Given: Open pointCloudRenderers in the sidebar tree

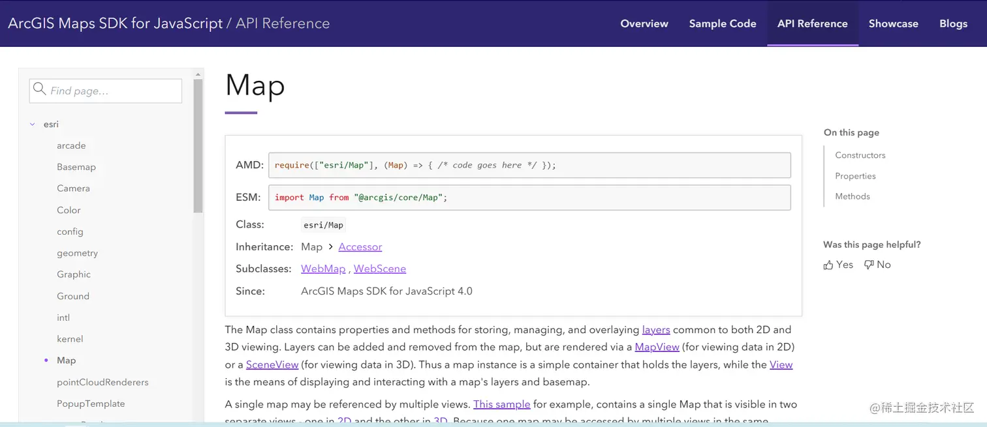Looking at the screenshot, I should [x=102, y=382].
